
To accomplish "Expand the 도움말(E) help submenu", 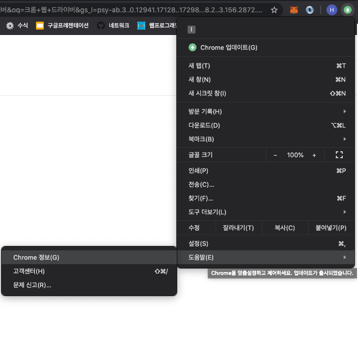I will [x=266, y=257].
